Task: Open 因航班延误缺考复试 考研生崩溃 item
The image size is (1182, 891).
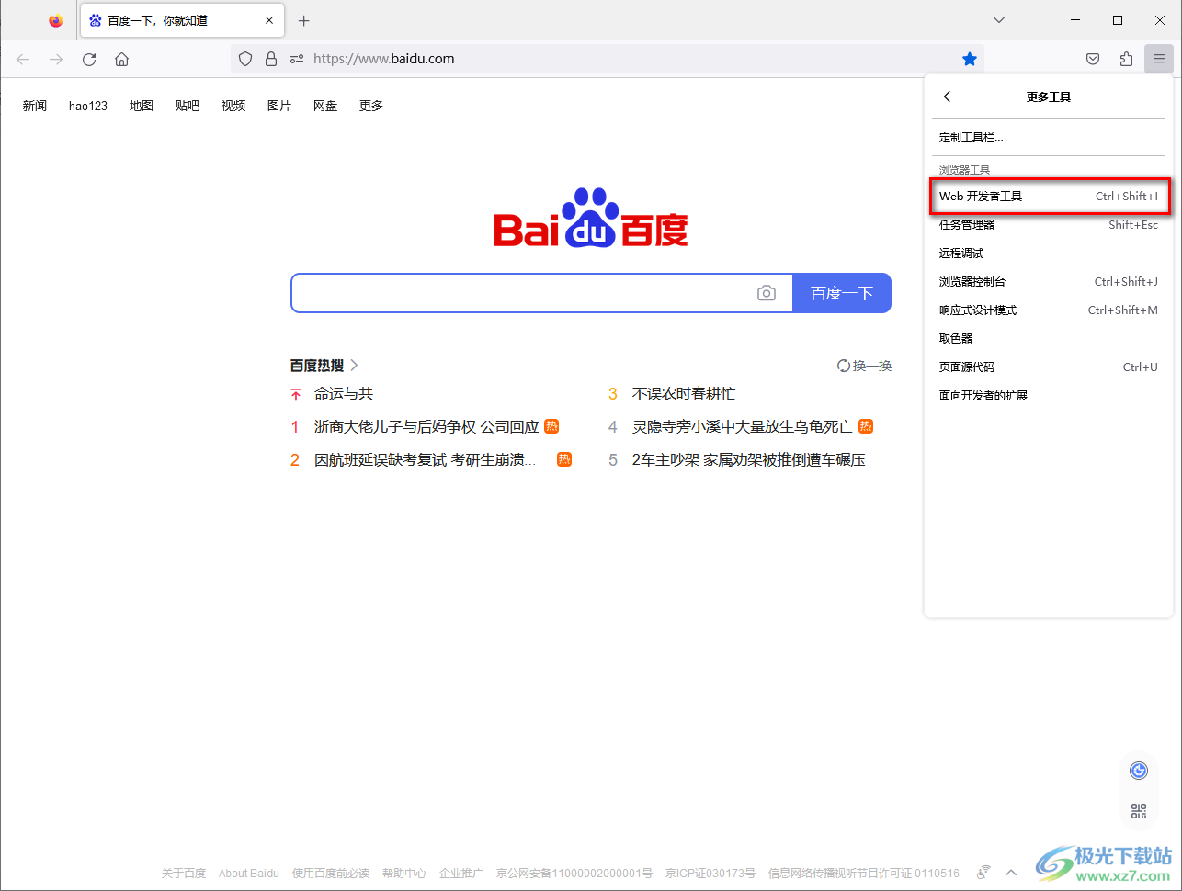Action: point(426,460)
